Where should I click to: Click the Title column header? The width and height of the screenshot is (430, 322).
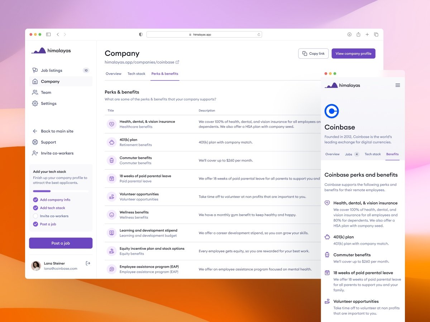[111, 111]
